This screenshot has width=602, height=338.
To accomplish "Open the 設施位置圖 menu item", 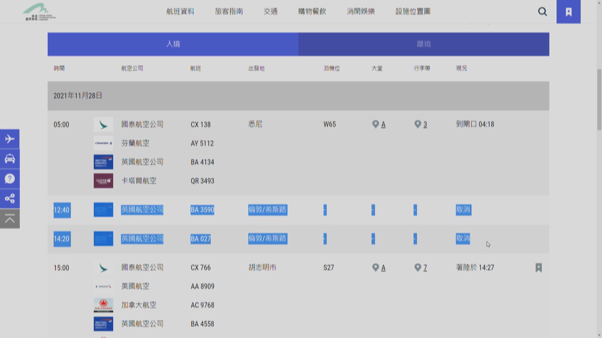I will pyautogui.click(x=413, y=12).
